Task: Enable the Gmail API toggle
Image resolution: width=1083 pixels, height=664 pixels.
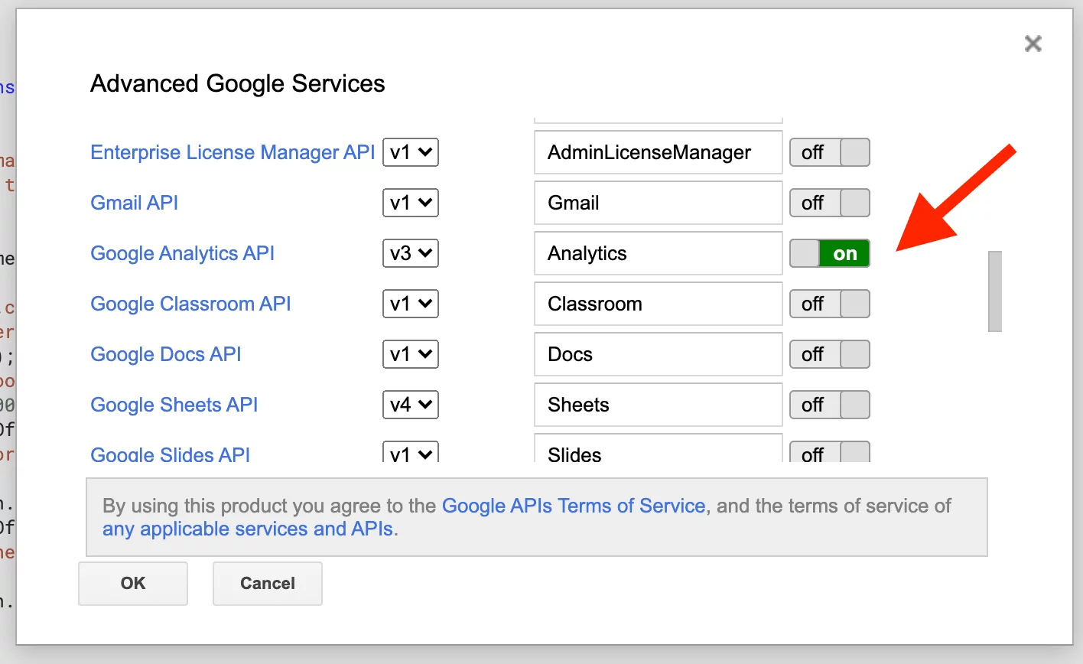Action: (830, 203)
